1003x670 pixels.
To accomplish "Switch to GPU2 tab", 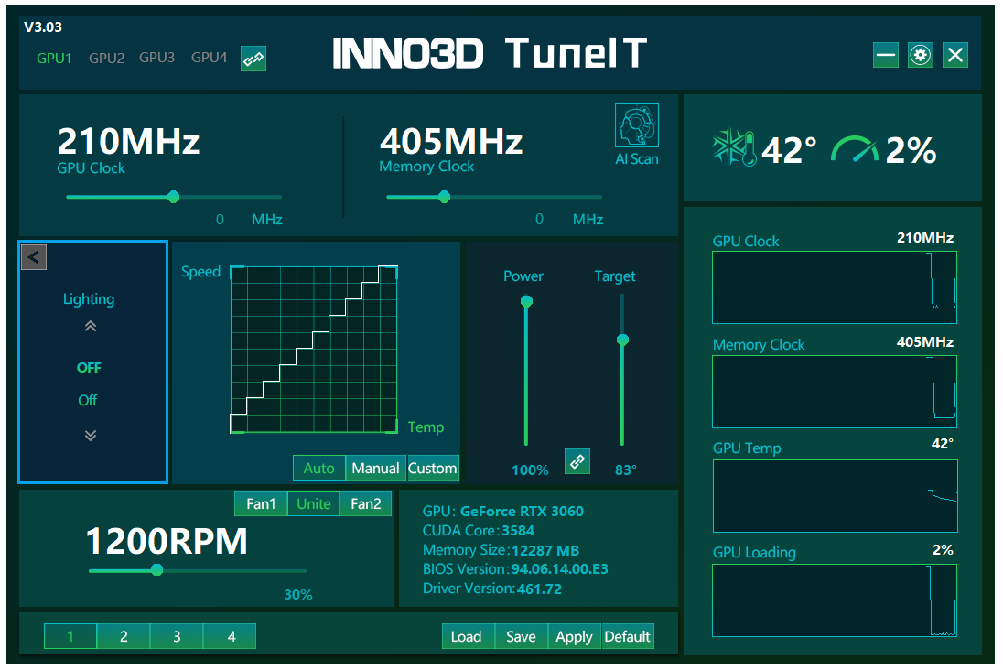I will (107, 59).
